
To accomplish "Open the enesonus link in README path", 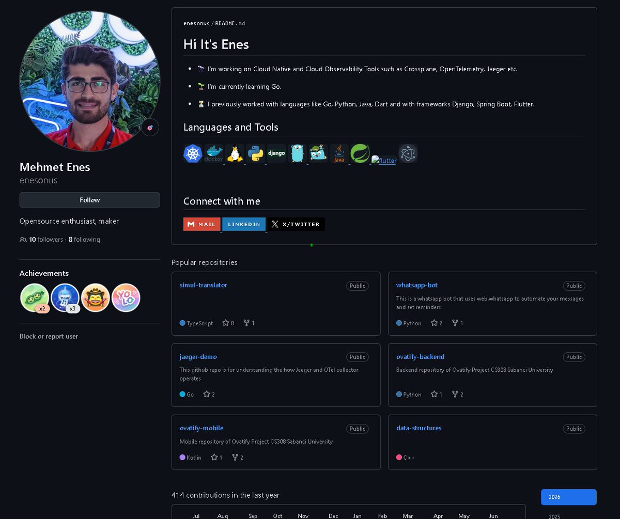I will coord(196,23).
